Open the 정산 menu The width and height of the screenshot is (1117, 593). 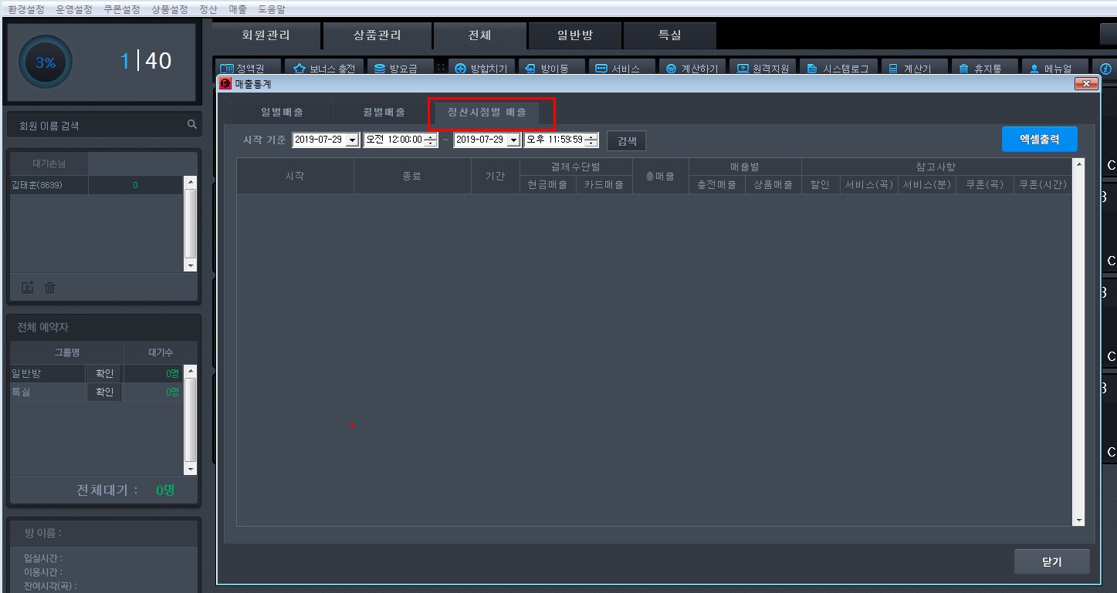point(208,9)
